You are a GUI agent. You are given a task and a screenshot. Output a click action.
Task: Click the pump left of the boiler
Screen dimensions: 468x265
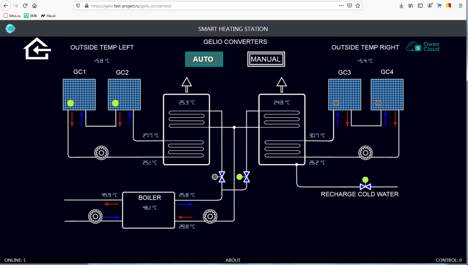95,217
